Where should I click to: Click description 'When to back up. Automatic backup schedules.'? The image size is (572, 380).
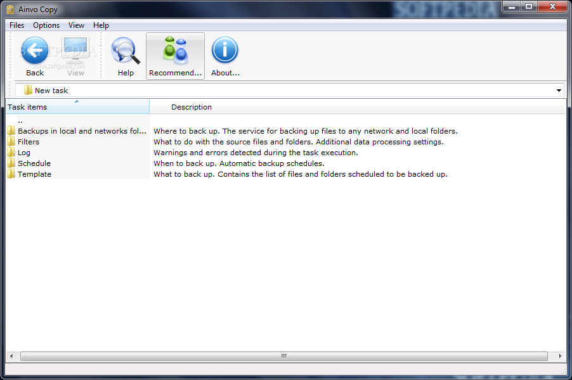point(239,163)
